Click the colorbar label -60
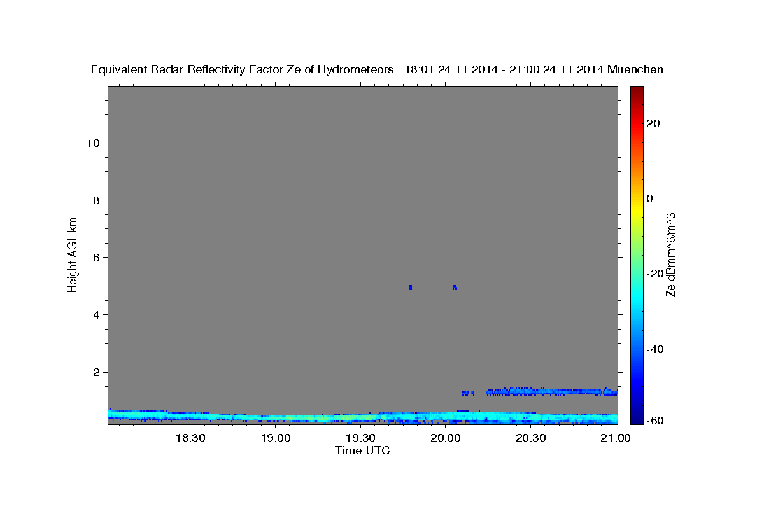764x509 pixels. pyautogui.click(x=654, y=420)
